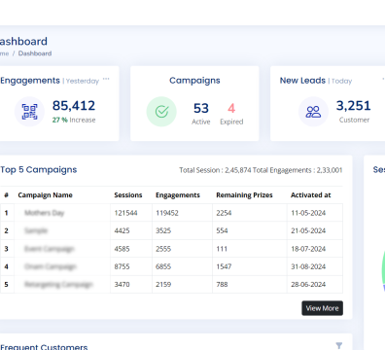The height and width of the screenshot is (350, 385).
Task: Click the QR code engagements icon
Action: pos(29,112)
